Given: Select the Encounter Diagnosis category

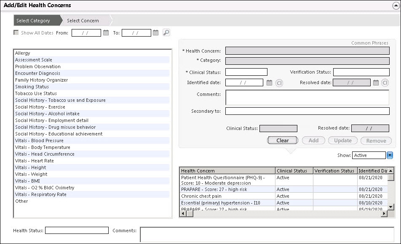Looking at the screenshot, I should (92, 73).
